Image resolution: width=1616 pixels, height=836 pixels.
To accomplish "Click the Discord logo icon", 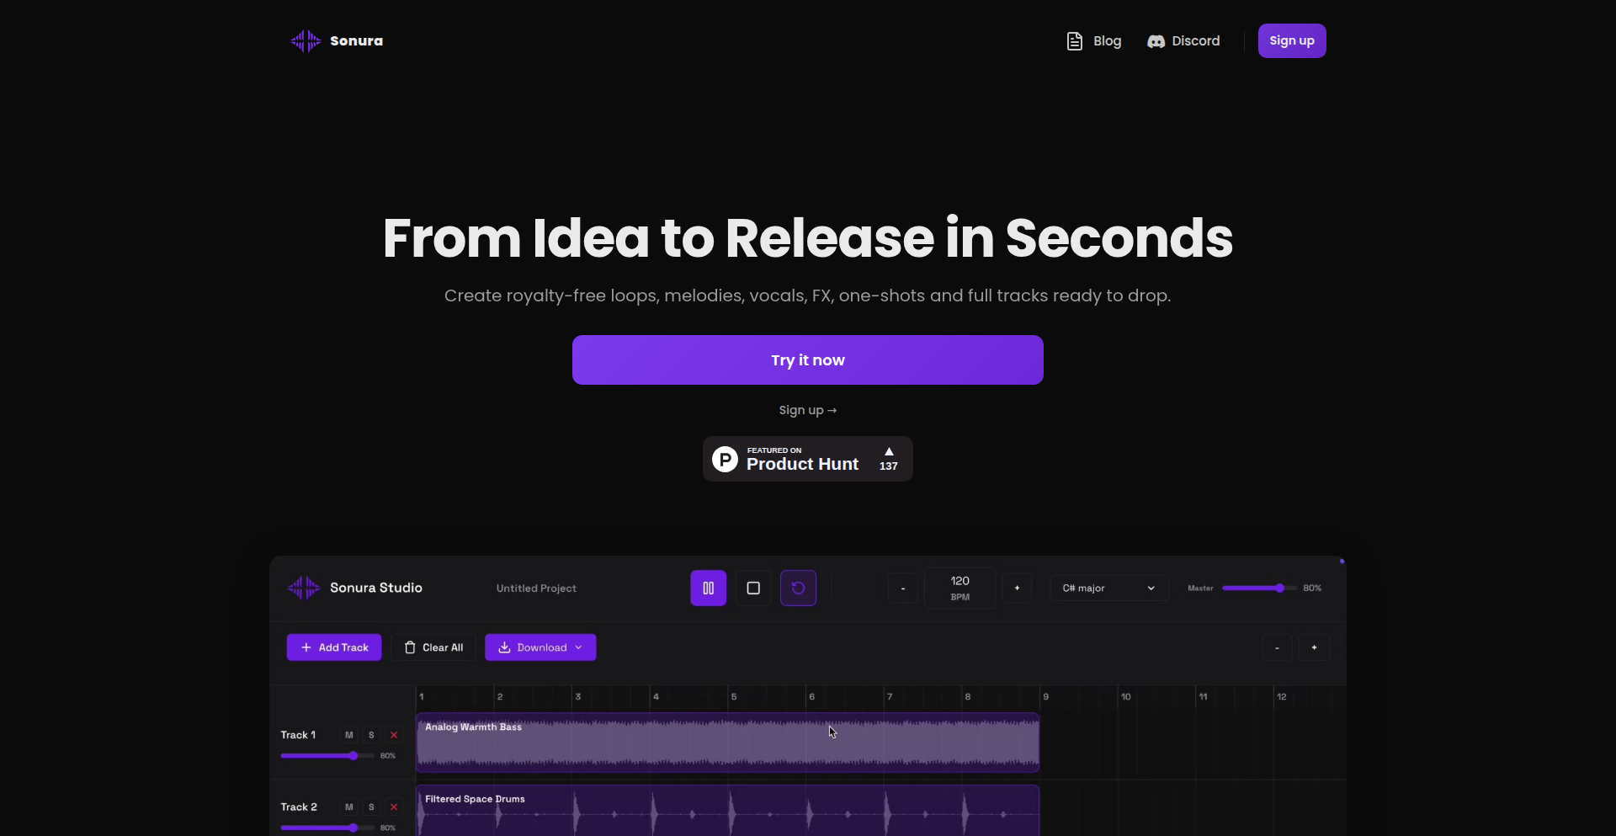I will (x=1156, y=41).
